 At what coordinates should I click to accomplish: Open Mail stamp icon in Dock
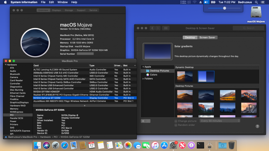coord(74,145)
